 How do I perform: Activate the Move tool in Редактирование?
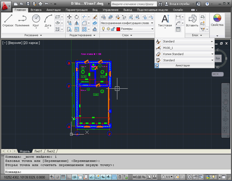click(x=69, y=17)
